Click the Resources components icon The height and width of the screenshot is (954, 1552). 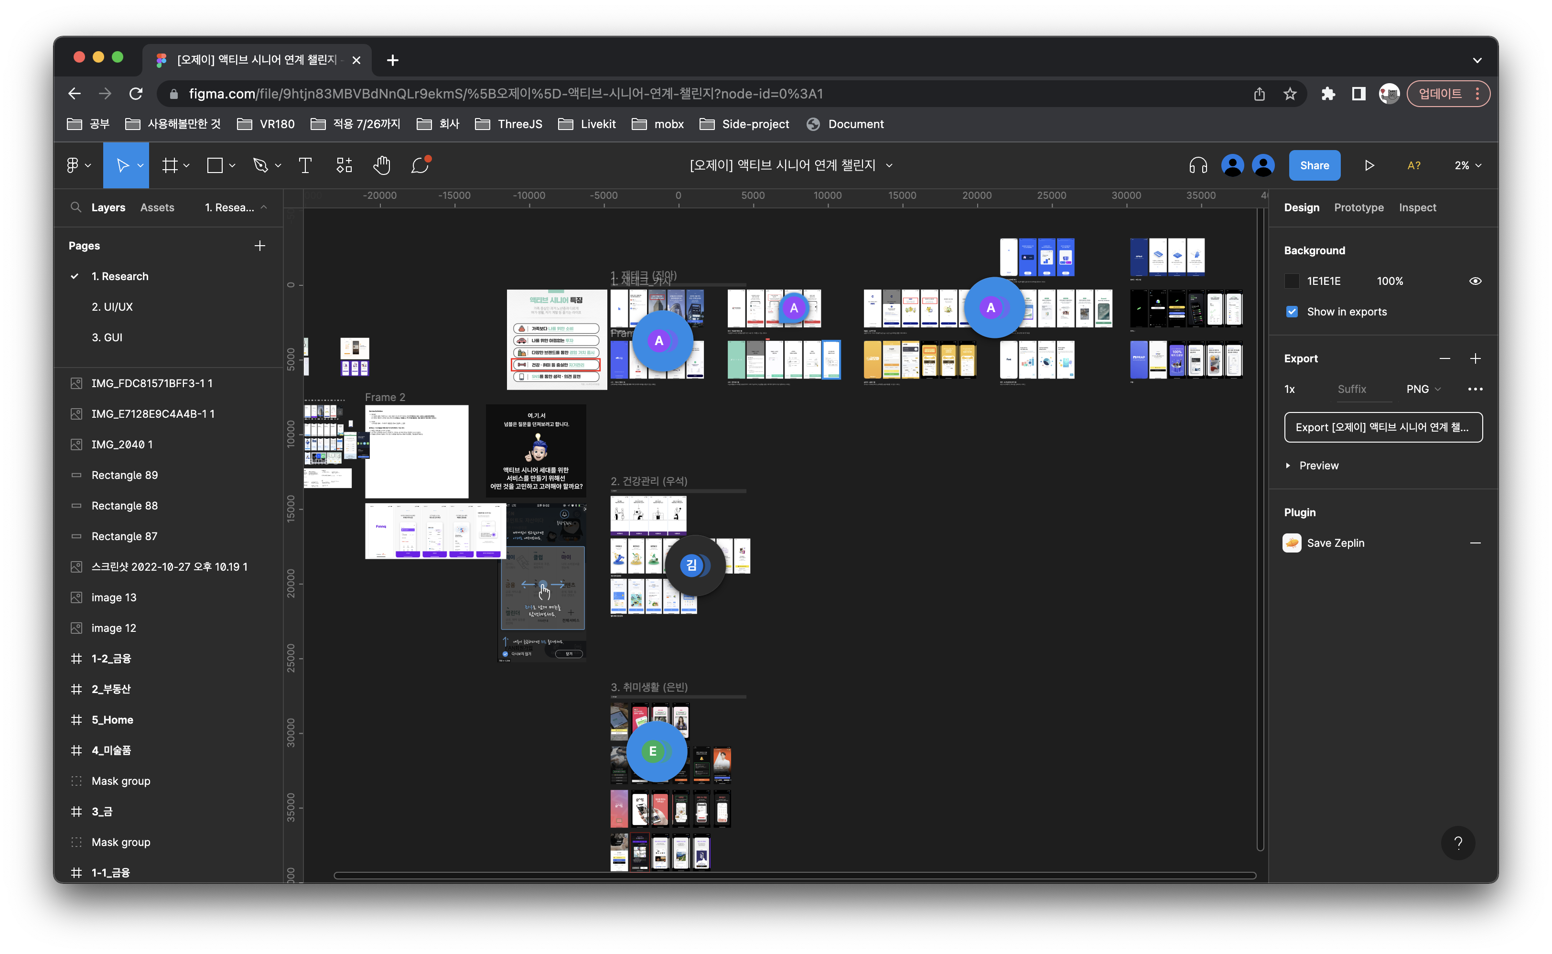pyautogui.click(x=344, y=165)
